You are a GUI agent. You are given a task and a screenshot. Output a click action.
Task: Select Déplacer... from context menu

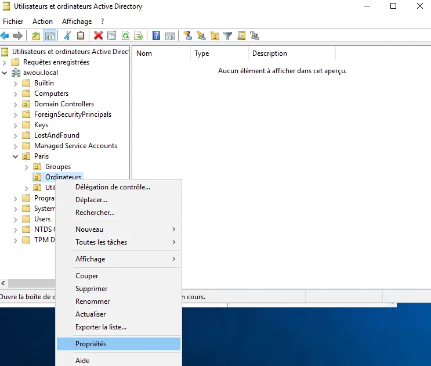pyautogui.click(x=118, y=200)
